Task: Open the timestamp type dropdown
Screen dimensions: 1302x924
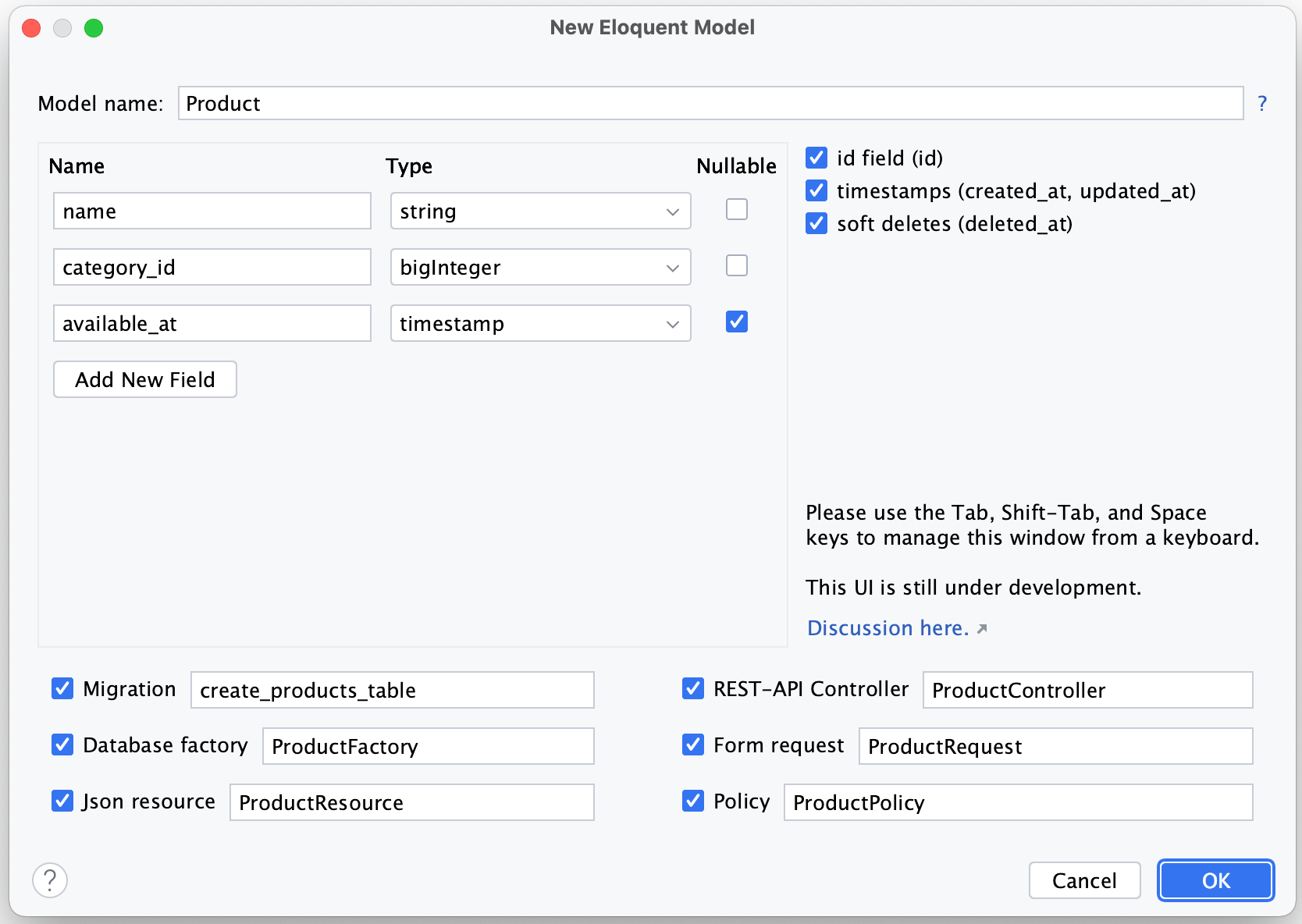Action: tap(540, 324)
